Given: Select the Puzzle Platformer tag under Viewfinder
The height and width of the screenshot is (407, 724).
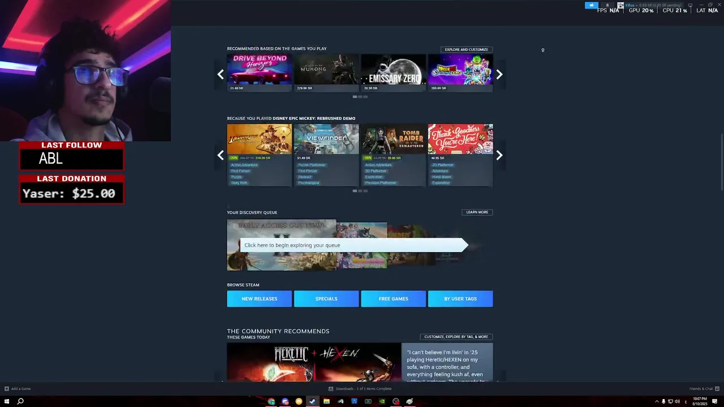Looking at the screenshot, I should pos(312,165).
